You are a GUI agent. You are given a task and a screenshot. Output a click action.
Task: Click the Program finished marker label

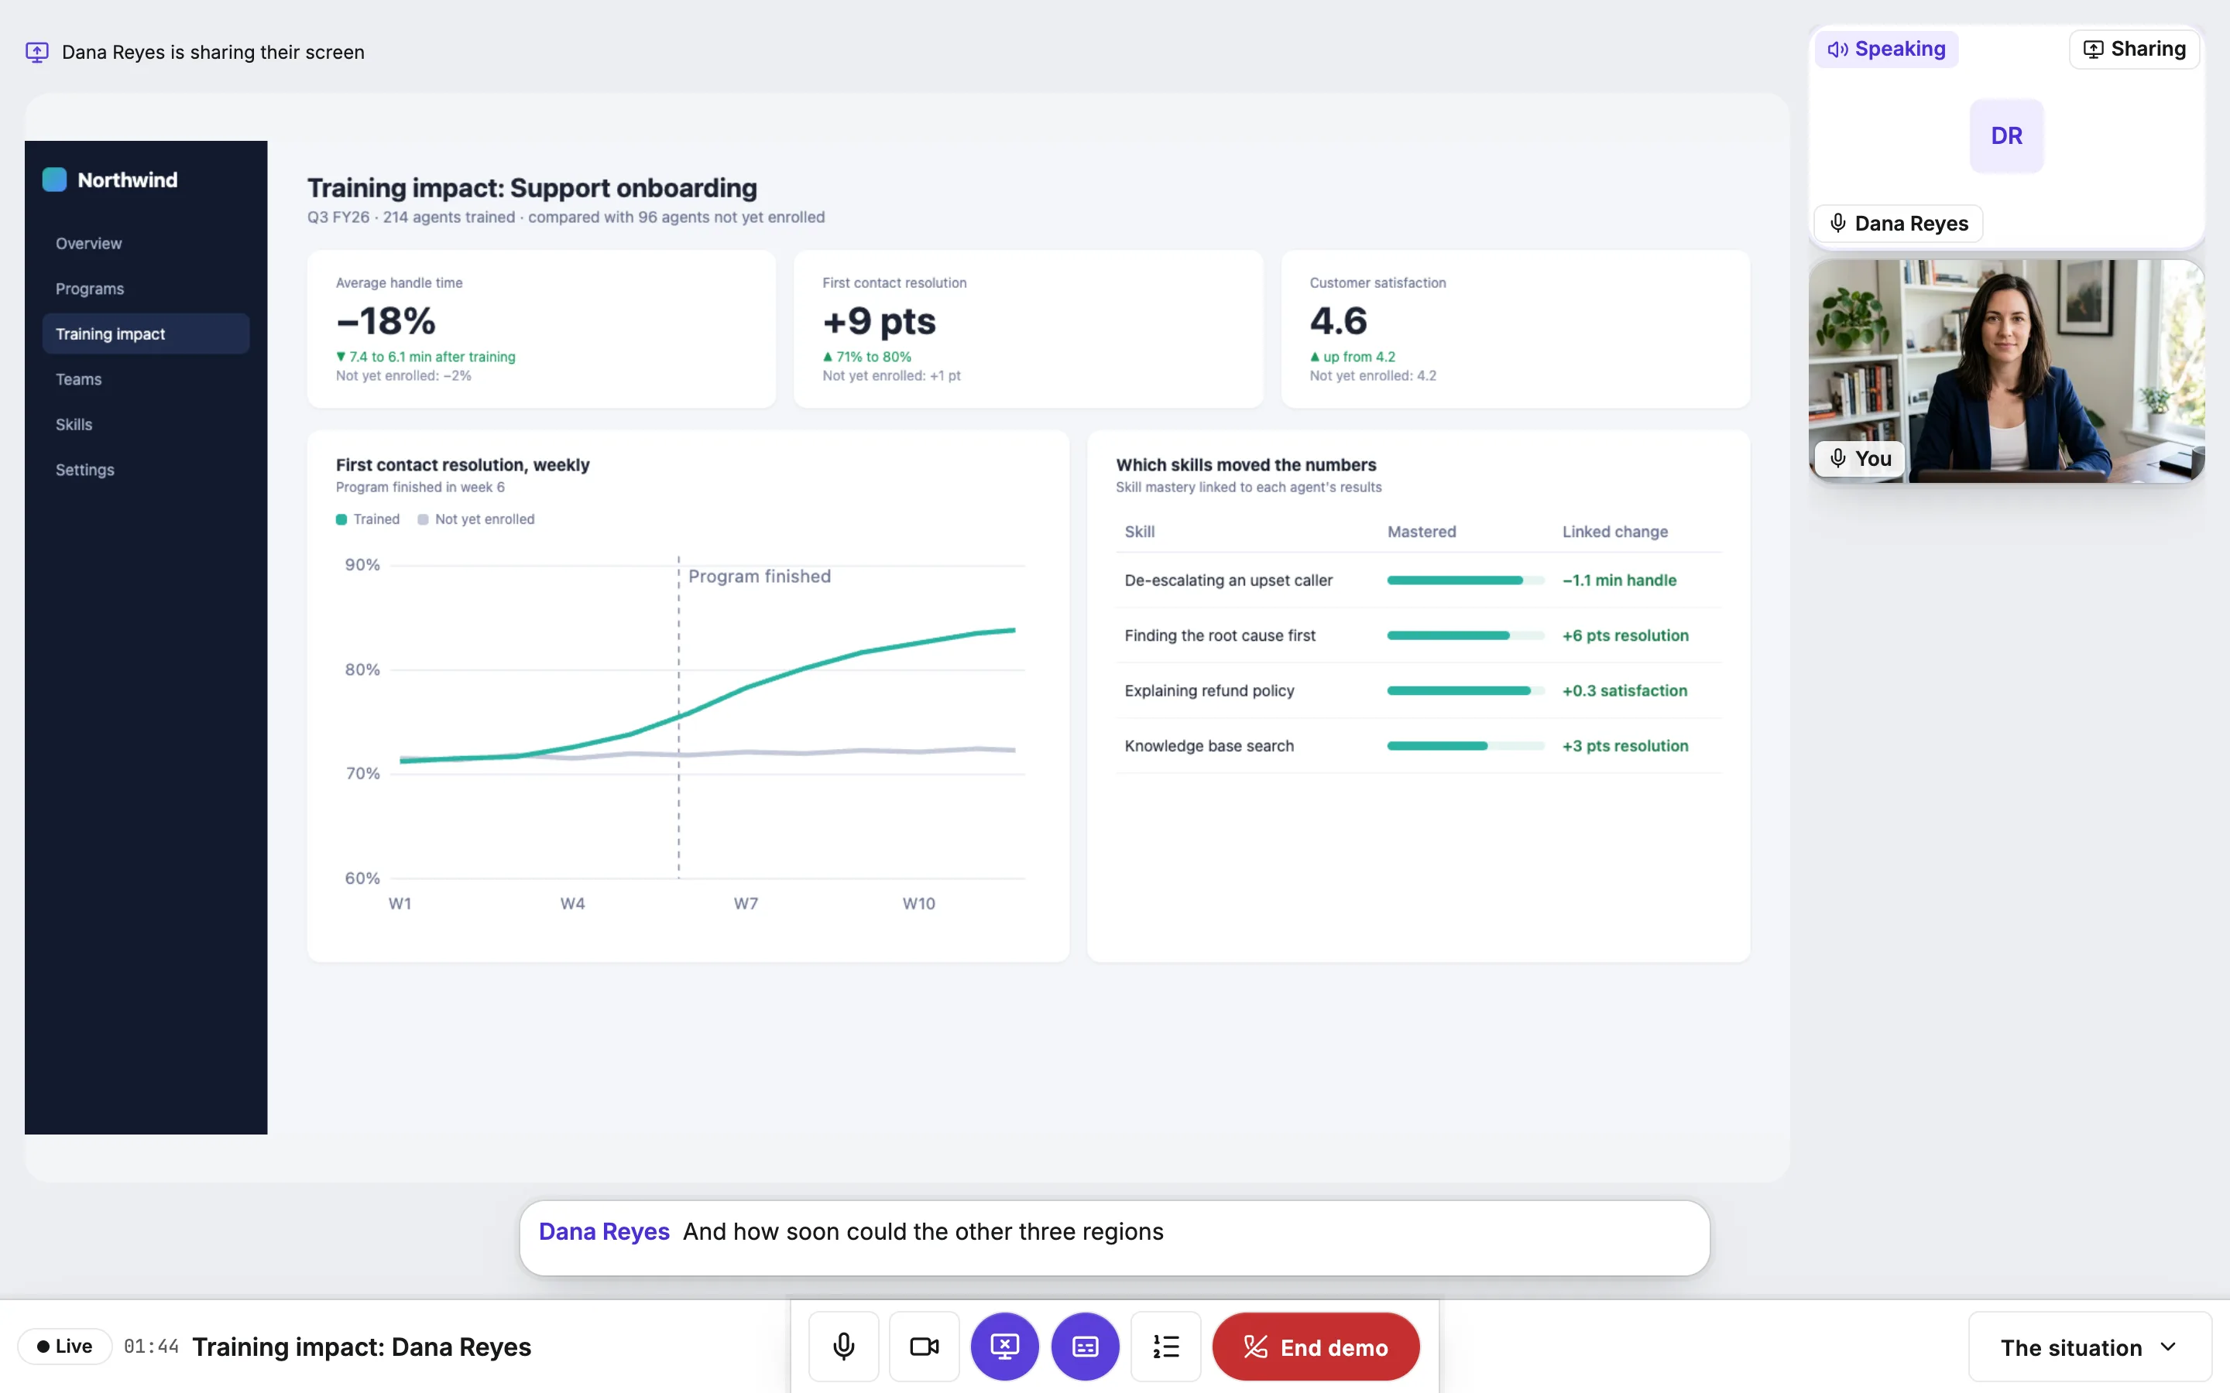[760, 576]
